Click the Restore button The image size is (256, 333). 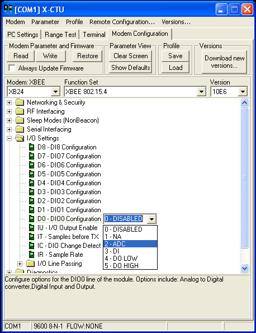87,56
